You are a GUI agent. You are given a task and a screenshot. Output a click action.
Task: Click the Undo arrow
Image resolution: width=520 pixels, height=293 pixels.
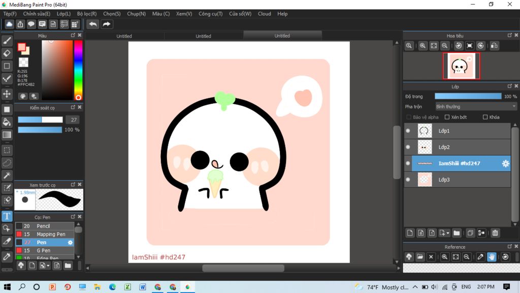93,24
